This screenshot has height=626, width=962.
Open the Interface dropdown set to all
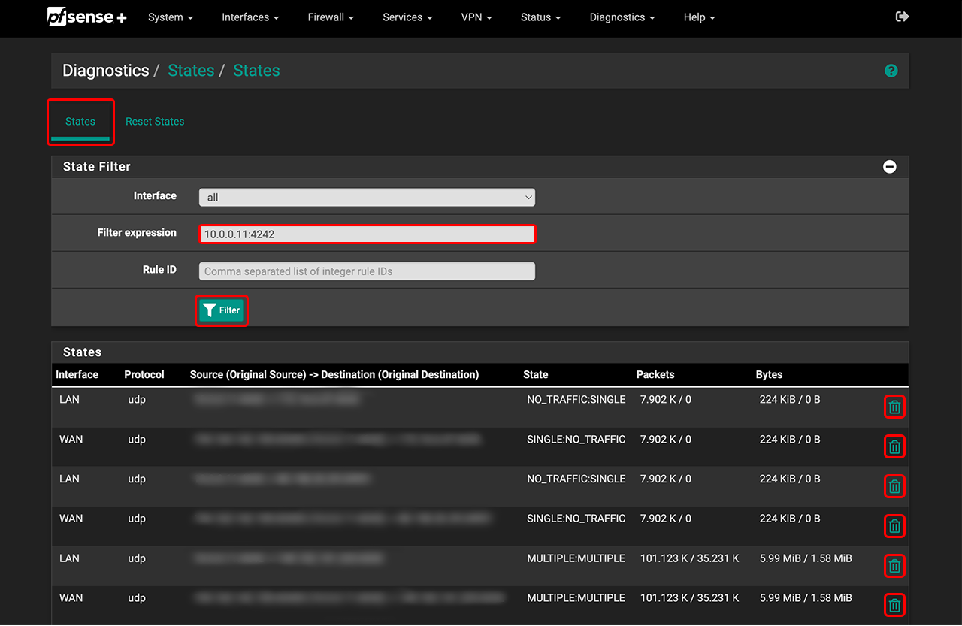[367, 197]
